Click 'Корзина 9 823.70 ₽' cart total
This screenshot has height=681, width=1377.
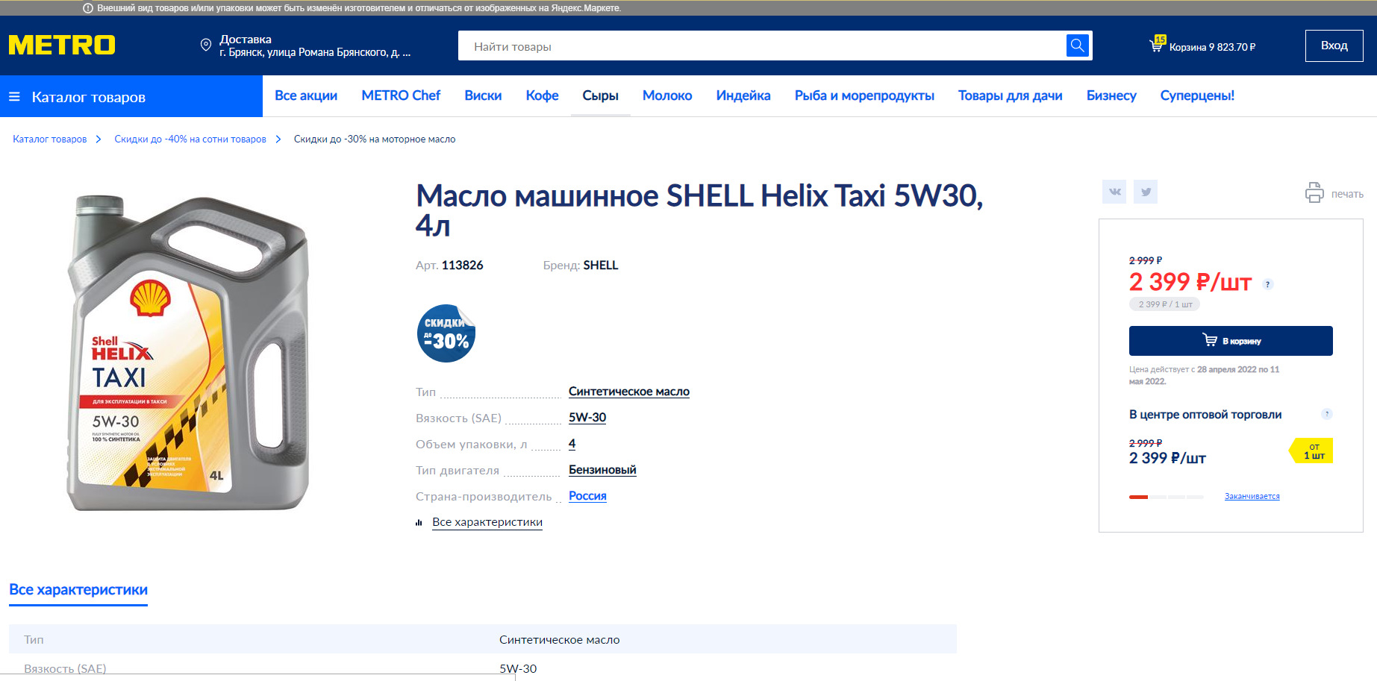tap(1212, 47)
